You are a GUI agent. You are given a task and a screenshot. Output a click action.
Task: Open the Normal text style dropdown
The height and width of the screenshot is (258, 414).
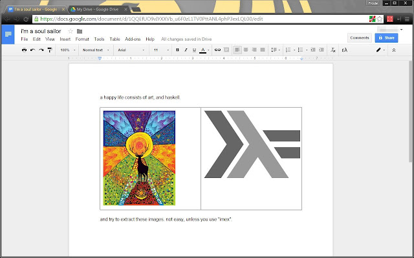[x=96, y=50]
